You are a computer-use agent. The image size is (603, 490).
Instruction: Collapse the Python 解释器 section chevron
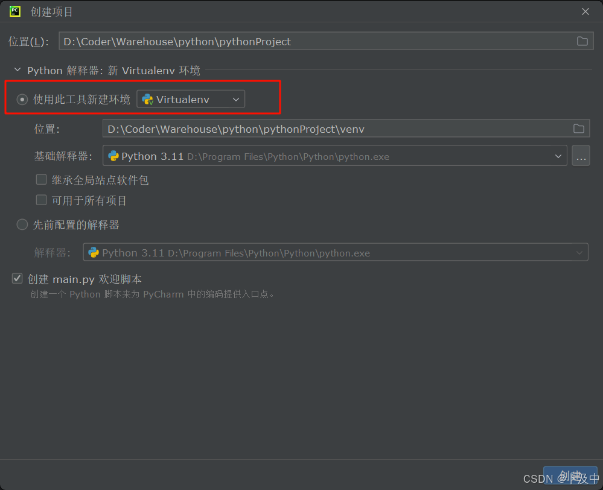coord(18,70)
